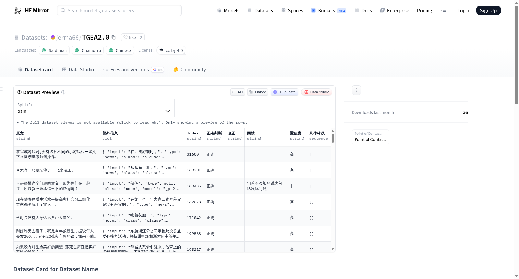
Task: Click the Point of Contact box
Action: [370, 137]
